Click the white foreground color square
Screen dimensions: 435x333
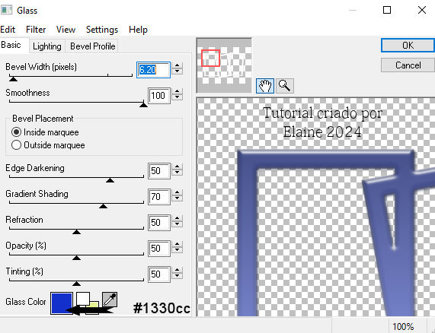[x=83, y=298]
